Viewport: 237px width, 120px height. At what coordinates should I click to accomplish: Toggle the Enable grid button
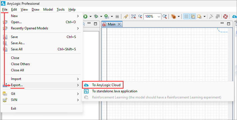[186, 17]
